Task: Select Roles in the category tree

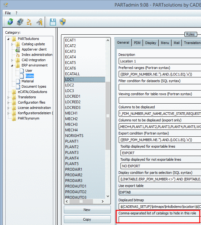Action: click(x=30, y=76)
